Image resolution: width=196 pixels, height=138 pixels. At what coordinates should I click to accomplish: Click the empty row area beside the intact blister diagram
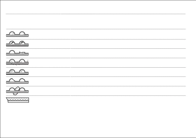click(108, 34)
